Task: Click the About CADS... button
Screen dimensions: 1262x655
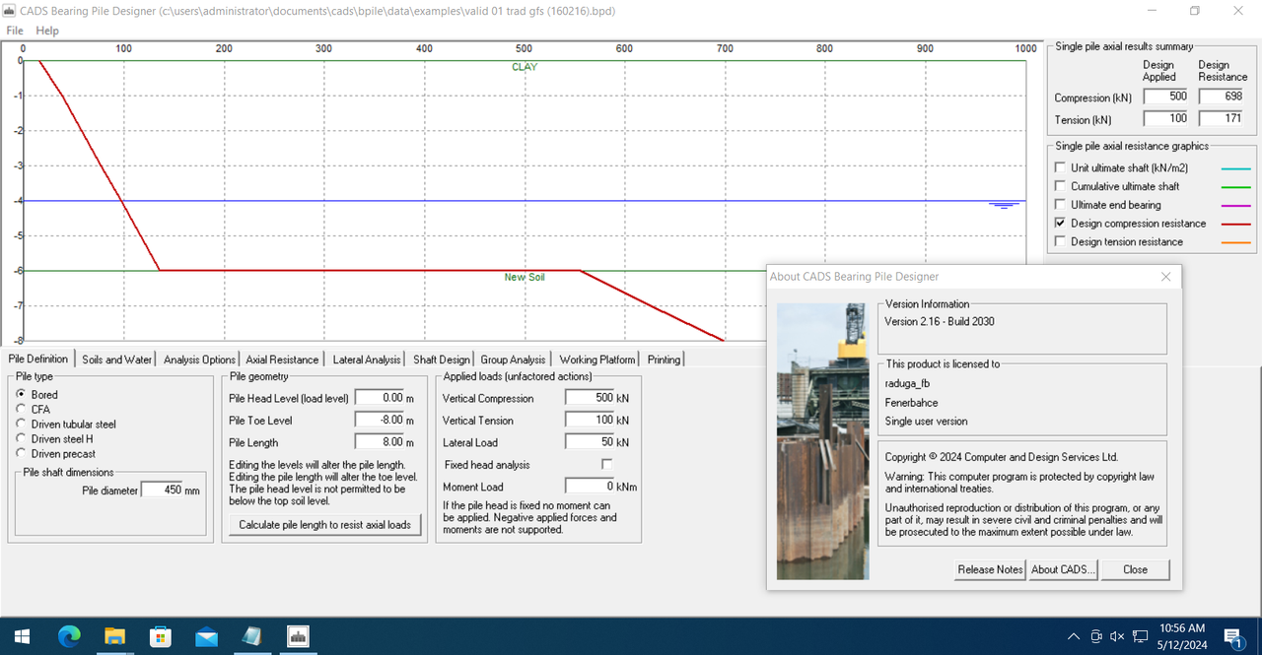Action: (1063, 569)
